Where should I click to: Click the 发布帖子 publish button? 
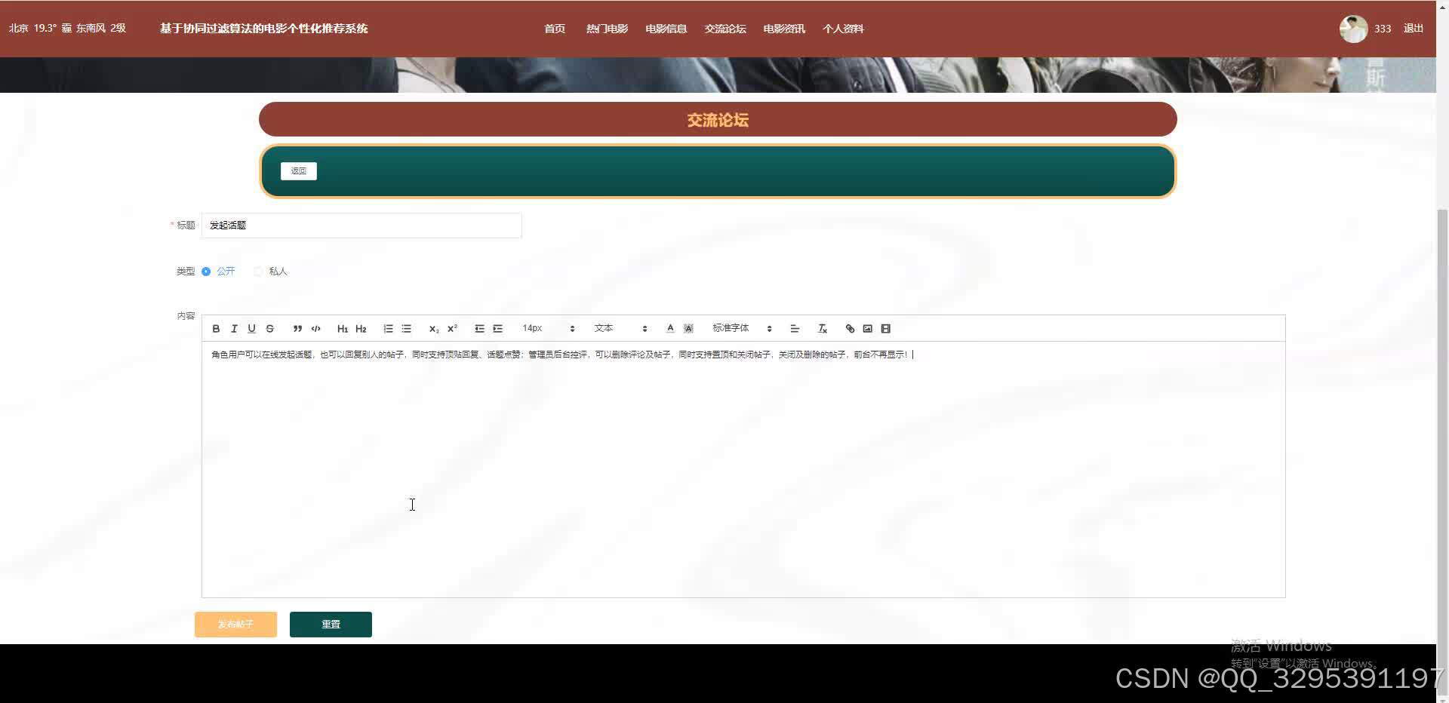click(x=235, y=625)
